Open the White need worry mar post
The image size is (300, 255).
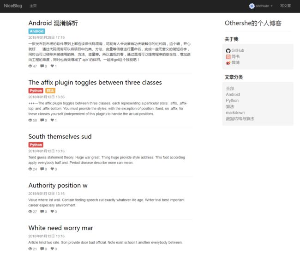(x=60, y=228)
